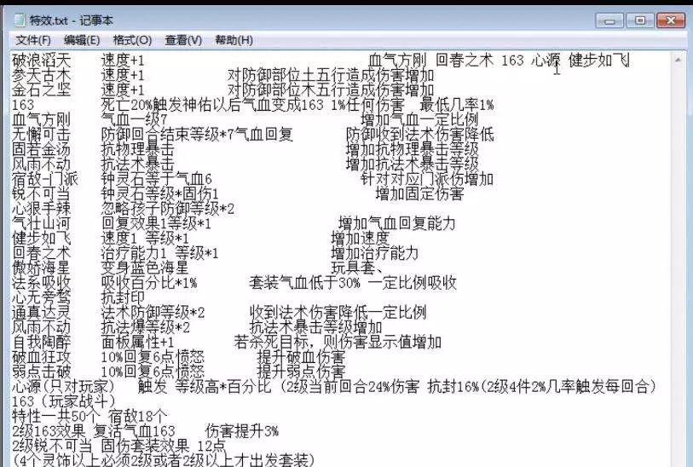Open the 帮助(H) menu
This screenshot has height=467, width=693.
234,40
